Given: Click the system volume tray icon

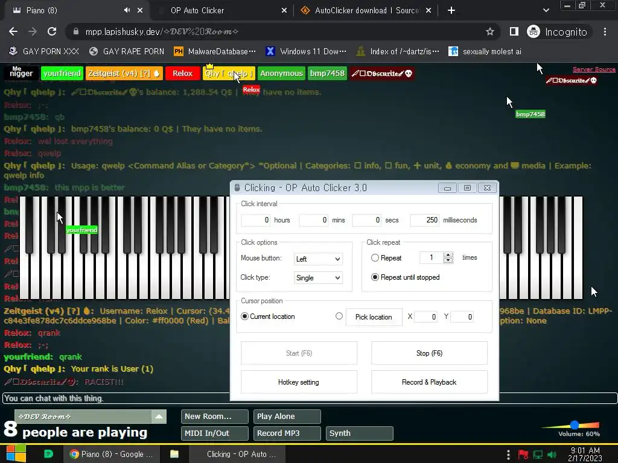Looking at the screenshot, I should tap(552, 455).
